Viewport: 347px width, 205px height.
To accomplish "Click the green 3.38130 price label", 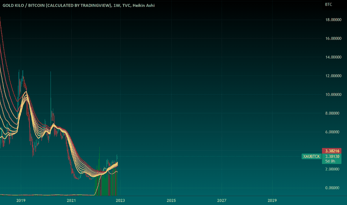I will click(332, 157).
